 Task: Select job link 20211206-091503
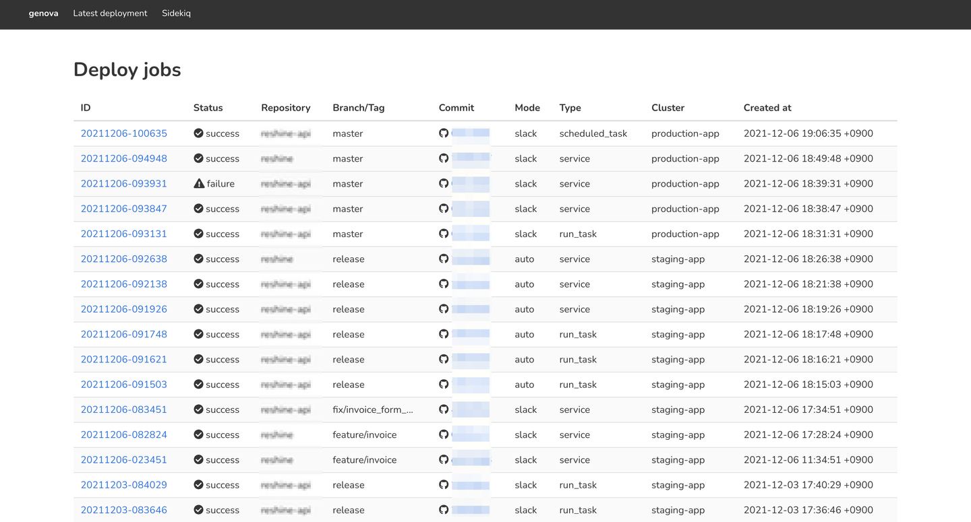tap(124, 385)
